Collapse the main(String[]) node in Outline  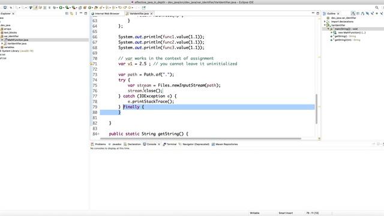click(328, 29)
